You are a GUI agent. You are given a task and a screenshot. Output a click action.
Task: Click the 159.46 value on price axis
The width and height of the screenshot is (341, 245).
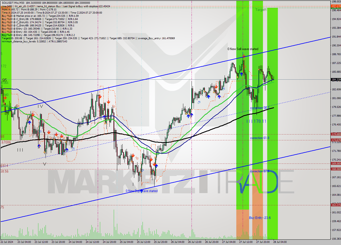[x=336, y=221]
